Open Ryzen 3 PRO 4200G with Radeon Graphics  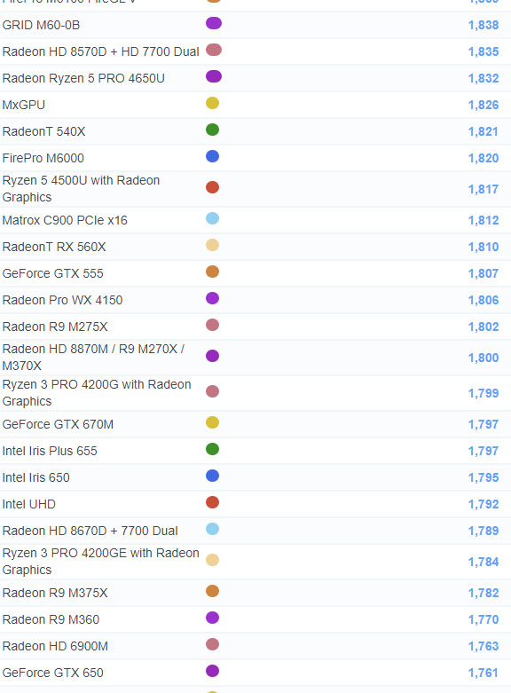pyautogui.click(x=97, y=392)
